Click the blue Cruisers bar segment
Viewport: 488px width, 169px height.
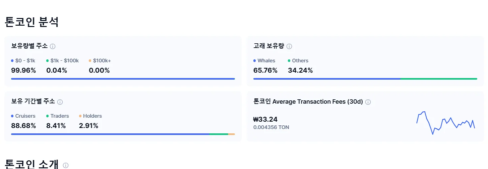coord(110,134)
